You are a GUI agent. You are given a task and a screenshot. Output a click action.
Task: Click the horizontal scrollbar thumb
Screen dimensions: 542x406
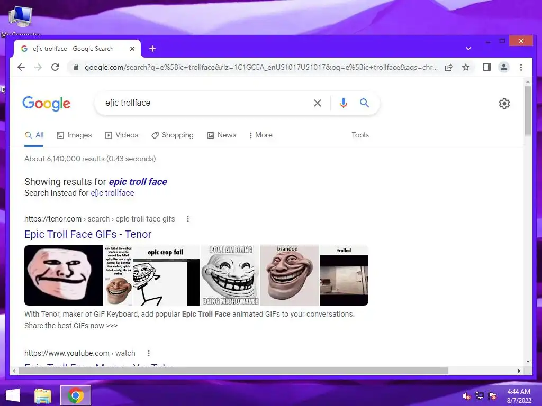(x=233, y=371)
